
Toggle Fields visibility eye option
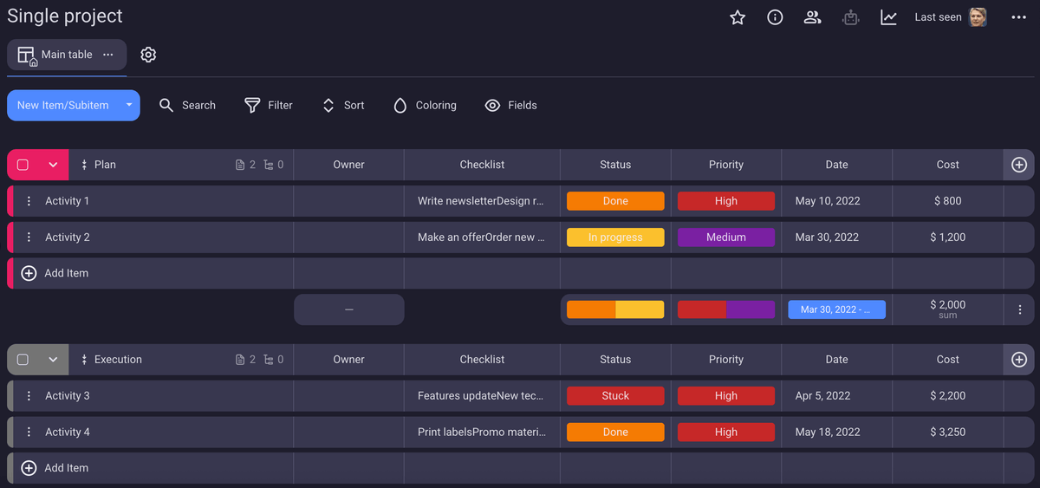[510, 106]
